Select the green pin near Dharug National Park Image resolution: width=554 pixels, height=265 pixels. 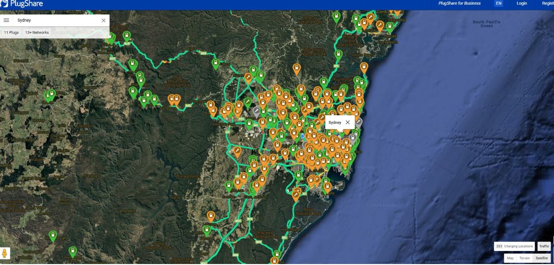336,16
